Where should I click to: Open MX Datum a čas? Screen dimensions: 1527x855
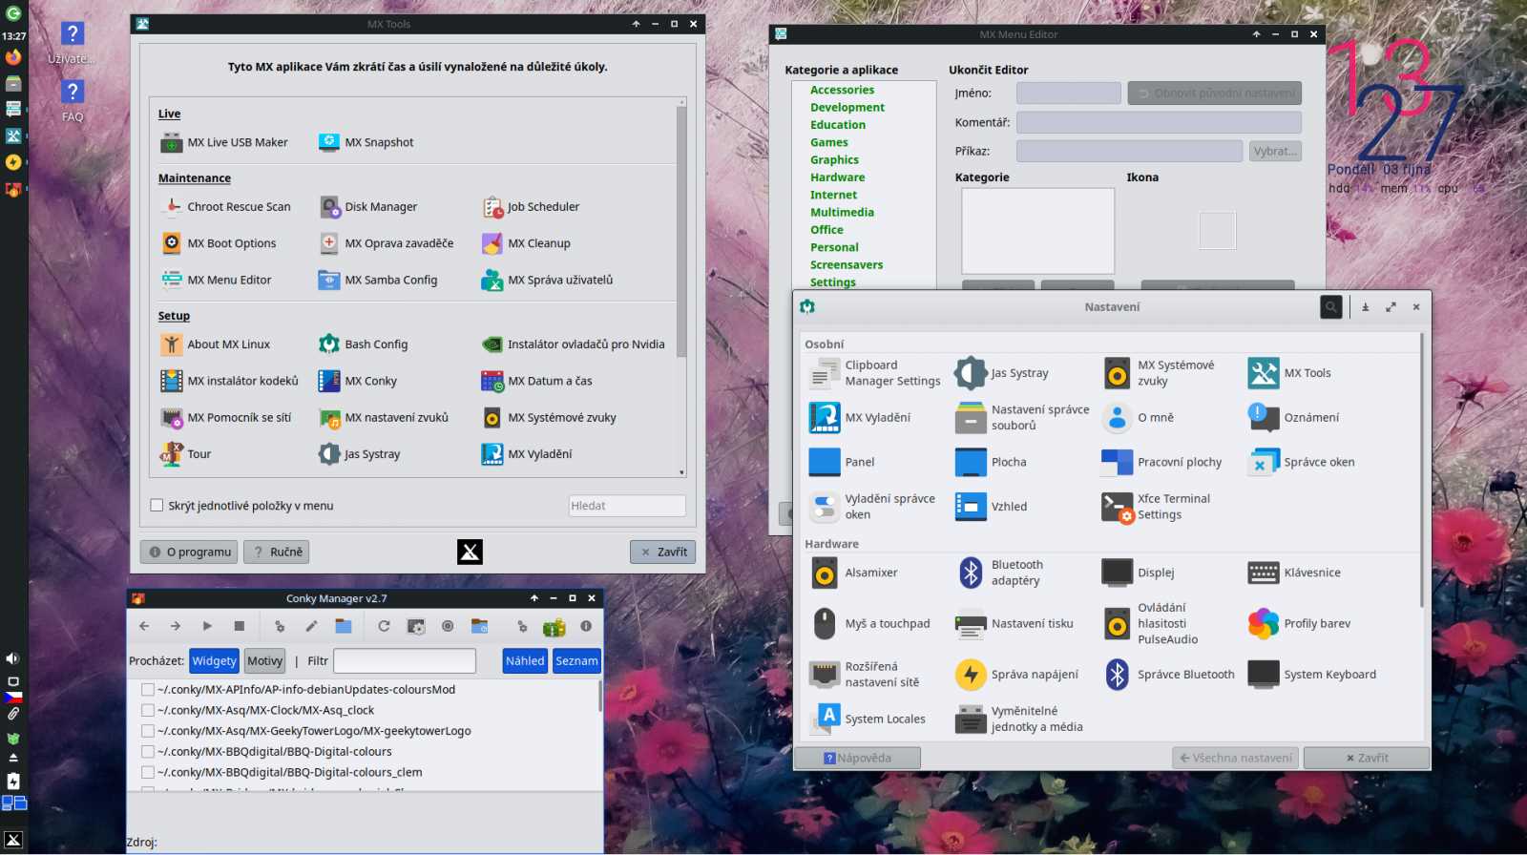[537, 382]
